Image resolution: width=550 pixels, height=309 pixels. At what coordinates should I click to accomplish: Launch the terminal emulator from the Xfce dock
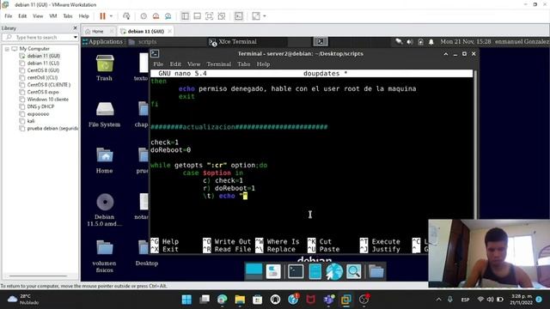coord(296,271)
